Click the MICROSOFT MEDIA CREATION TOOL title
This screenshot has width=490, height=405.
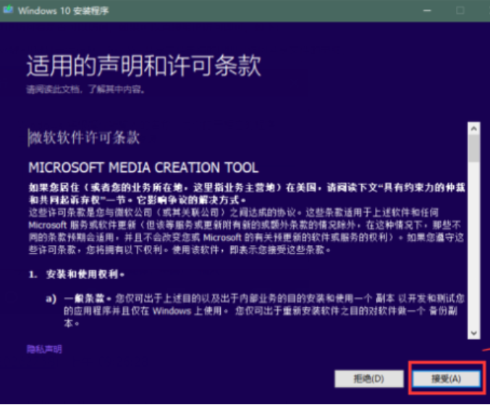pyautogui.click(x=143, y=168)
